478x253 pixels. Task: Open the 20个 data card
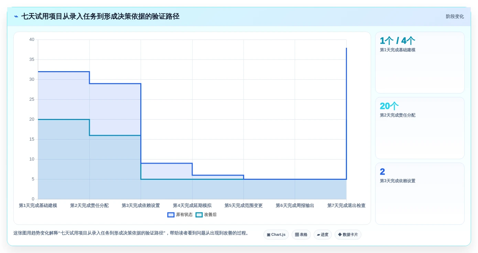420,128
